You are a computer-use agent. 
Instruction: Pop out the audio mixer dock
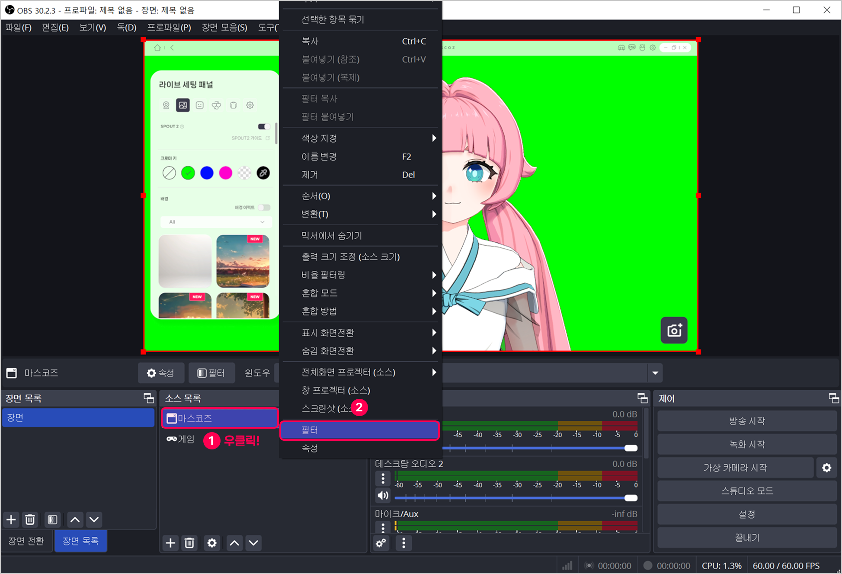pyautogui.click(x=643, y=398)
